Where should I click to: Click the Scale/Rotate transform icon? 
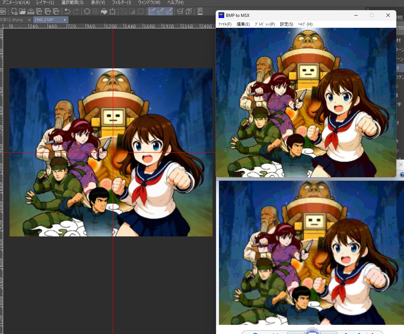click(112, 11)
